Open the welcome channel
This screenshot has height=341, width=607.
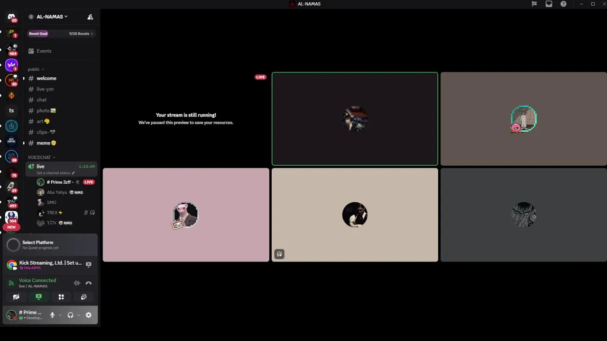61,78
